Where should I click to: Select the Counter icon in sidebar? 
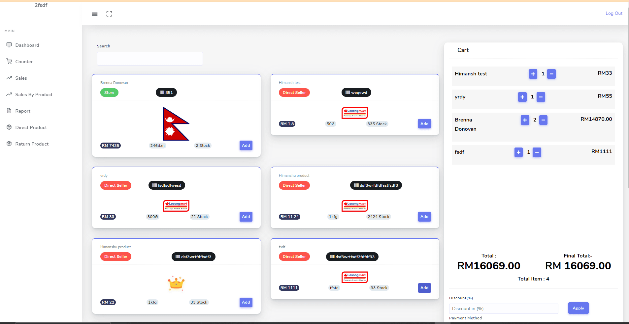24,62
